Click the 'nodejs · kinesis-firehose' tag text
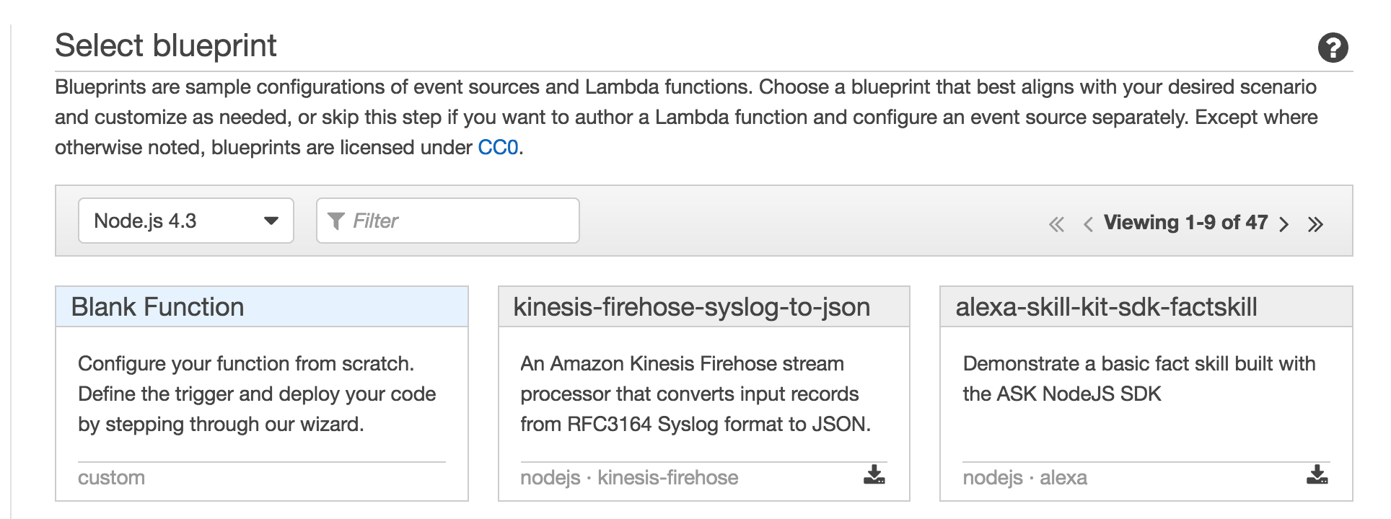Viewport: 1391px width, 519px height. 629,477
